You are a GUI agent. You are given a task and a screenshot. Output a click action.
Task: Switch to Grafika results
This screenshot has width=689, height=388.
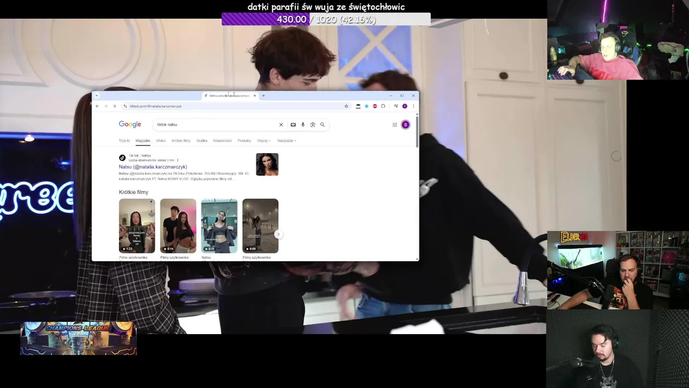tap(202, 141)
